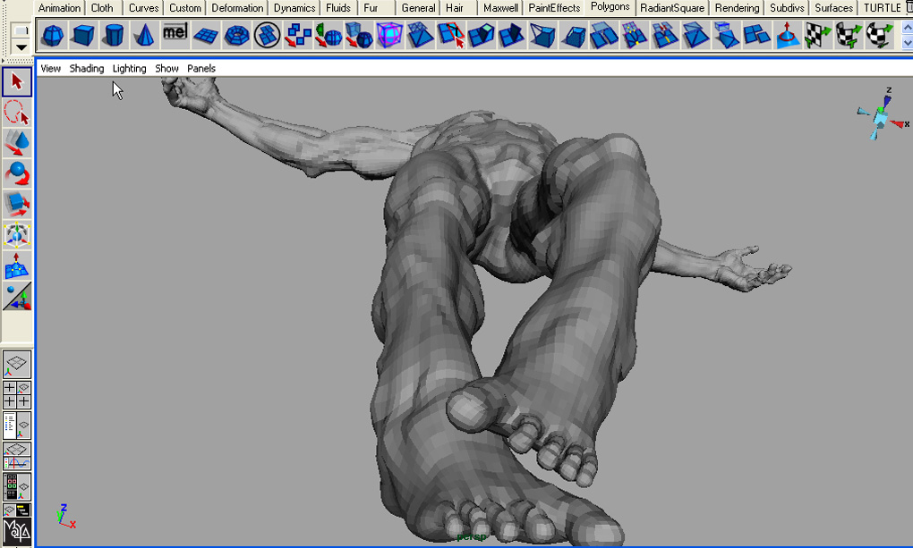
Task: Switch to the Custom shelf tab
Action: tap(185, 7)
